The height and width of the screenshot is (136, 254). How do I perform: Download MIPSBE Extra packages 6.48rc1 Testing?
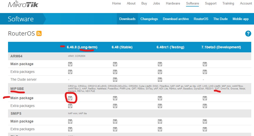point(160,106)
